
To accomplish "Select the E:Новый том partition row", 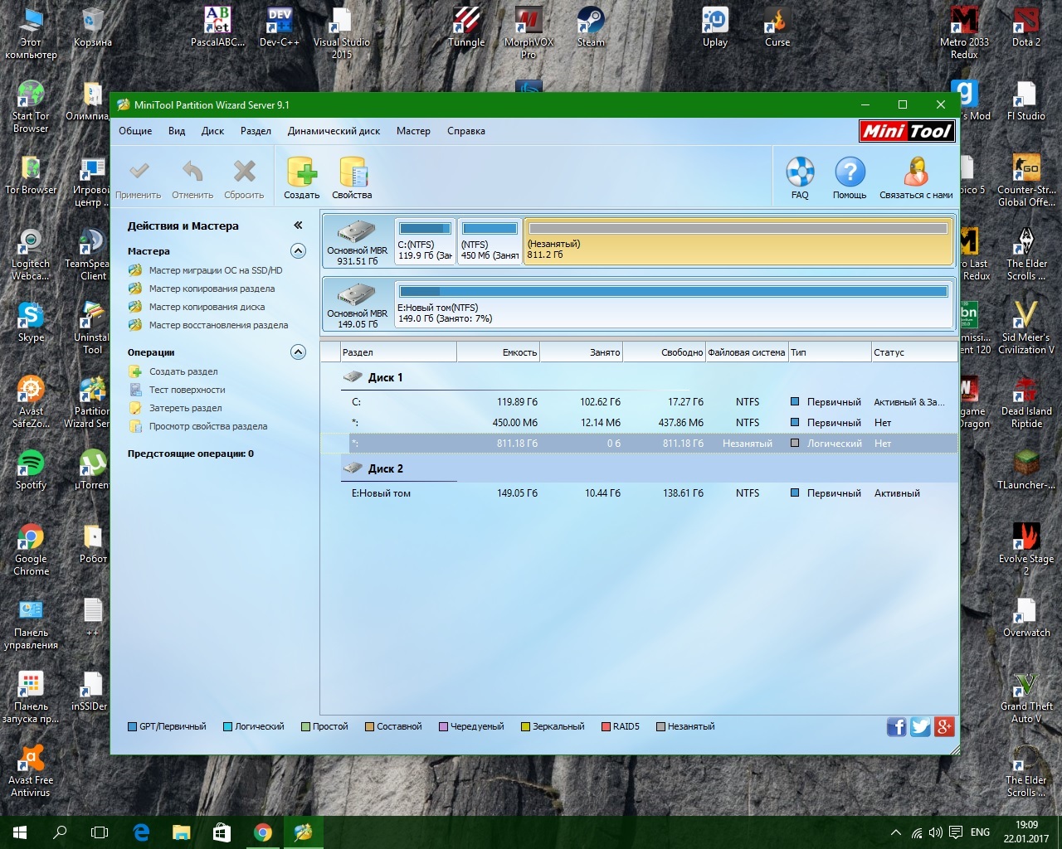I will 639,493.
